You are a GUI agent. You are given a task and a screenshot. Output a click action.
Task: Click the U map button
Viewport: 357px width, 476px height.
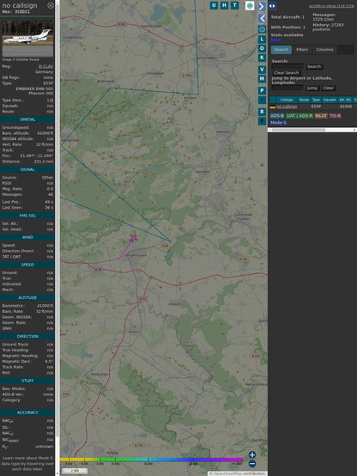(214, 5)
